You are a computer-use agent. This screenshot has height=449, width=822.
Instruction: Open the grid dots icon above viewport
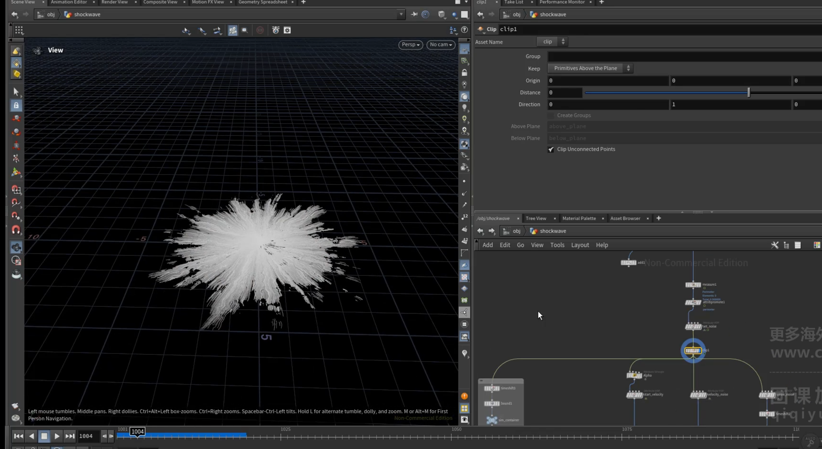[19, 30]
